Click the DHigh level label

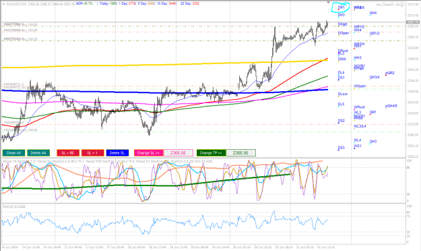pos(342,24)
